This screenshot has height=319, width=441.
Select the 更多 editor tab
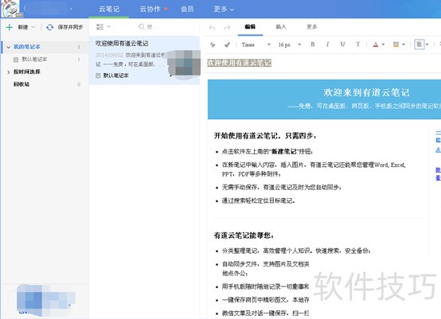pos(311,27)
